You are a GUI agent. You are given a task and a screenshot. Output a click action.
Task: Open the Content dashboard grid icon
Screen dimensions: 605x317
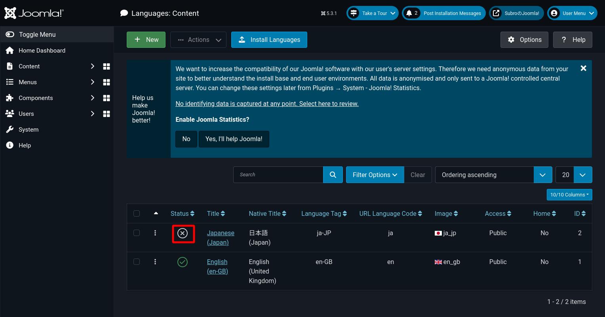click(107, 66)
